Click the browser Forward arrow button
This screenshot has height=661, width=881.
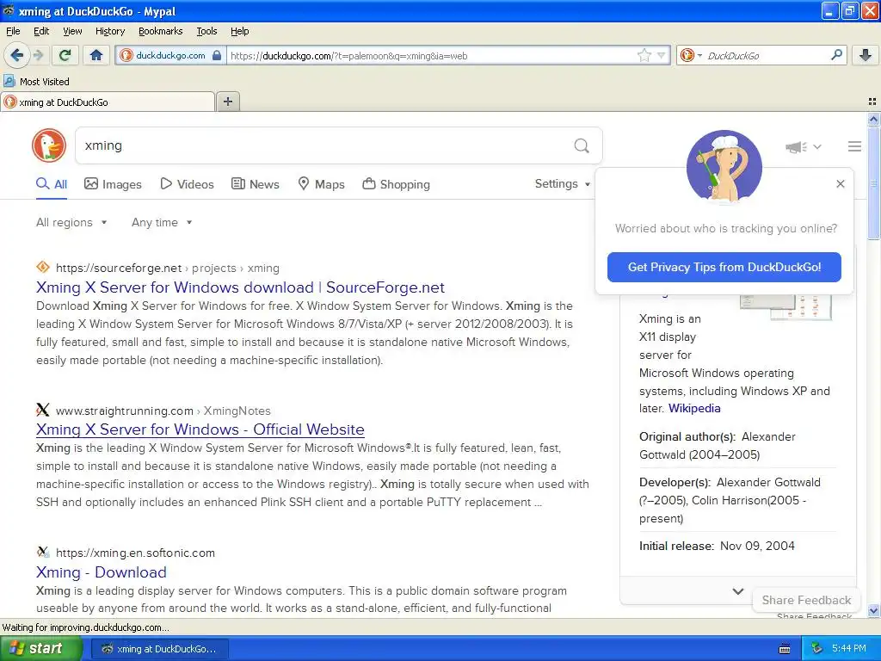(x=38, y=55)
